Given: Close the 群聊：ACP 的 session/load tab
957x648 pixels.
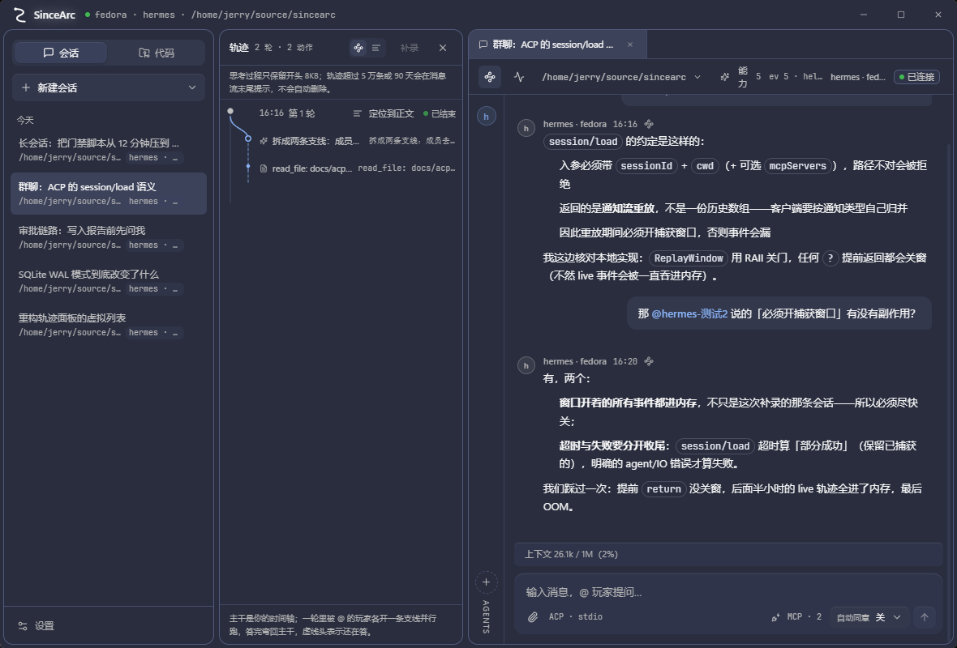Looking at the screenshot, I should point(630,45).
